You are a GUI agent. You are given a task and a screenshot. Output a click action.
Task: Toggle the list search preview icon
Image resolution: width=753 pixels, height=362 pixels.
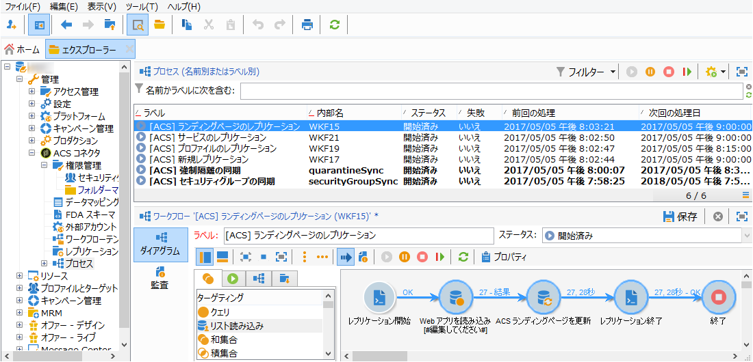(138, 25)
